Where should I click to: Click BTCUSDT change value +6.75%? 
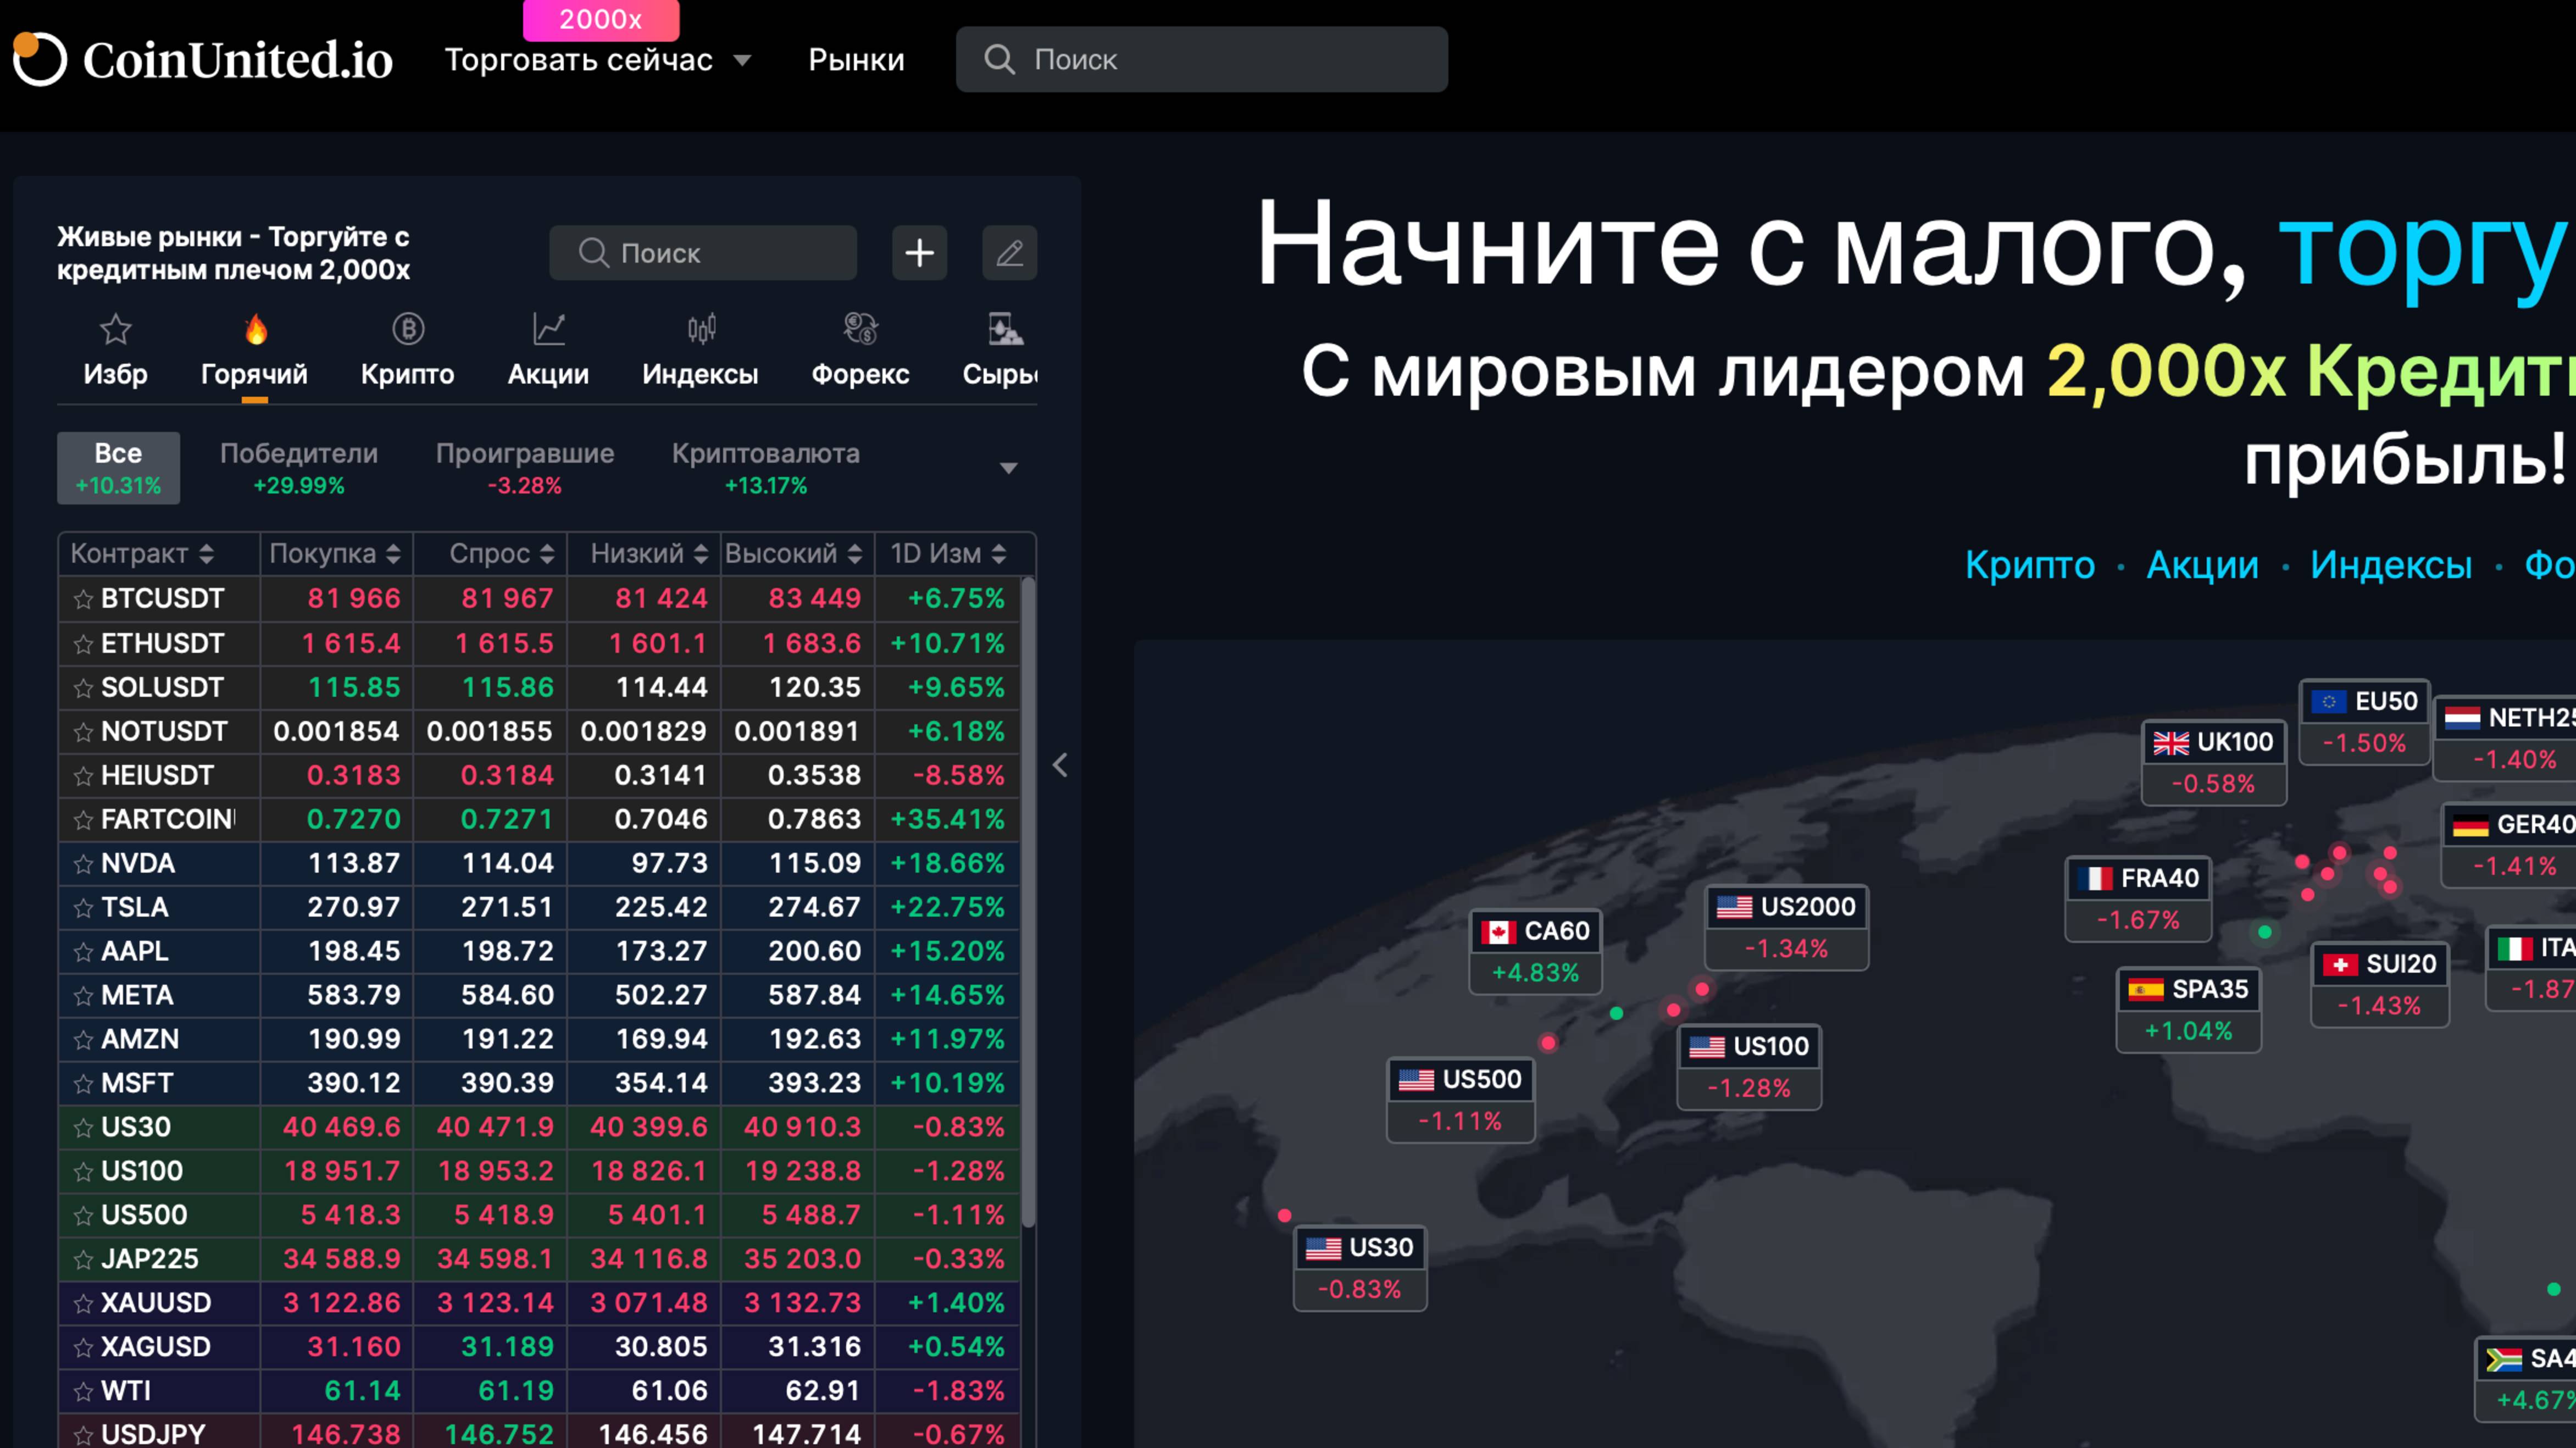(956, 599)
